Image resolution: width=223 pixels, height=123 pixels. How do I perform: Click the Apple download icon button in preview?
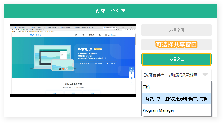111,64
